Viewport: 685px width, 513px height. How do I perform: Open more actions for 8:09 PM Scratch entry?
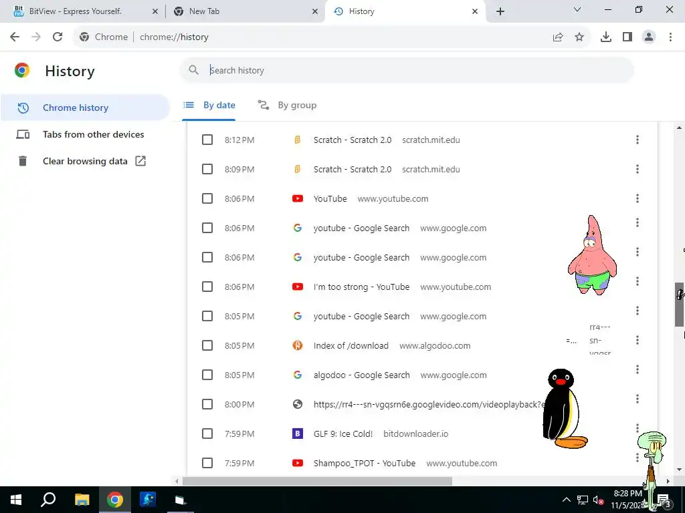point(638,169)
